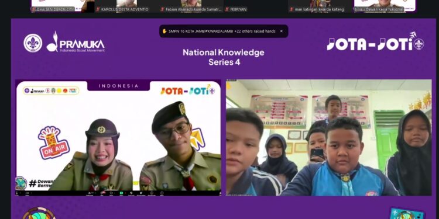
Task: Select participant name FEBRIYAN
Action: [239, 9]
